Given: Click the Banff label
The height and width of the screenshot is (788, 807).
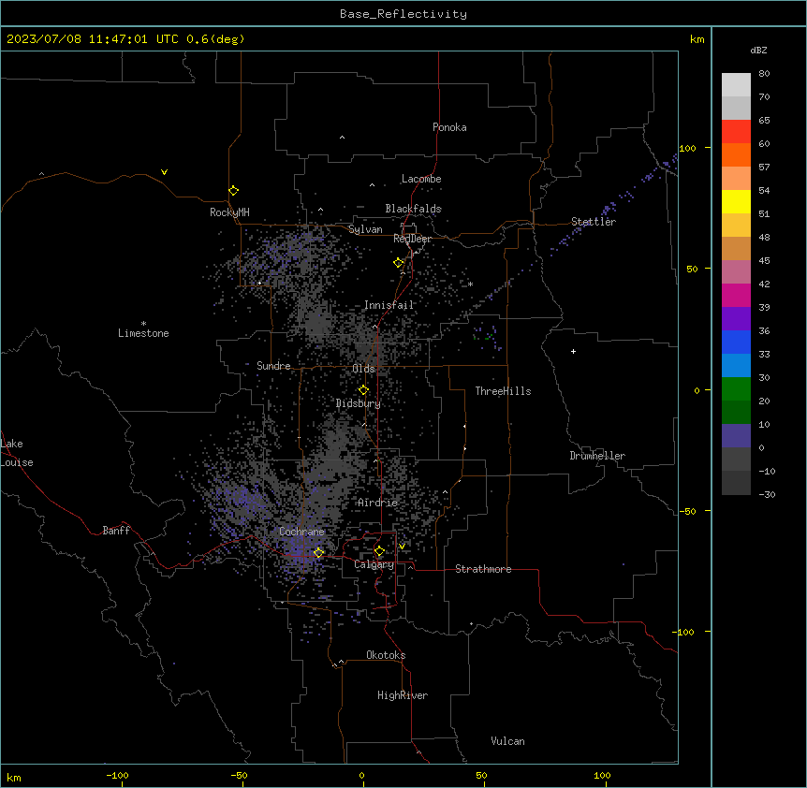Looking at the screenshot, I should [x=116, y=531].
